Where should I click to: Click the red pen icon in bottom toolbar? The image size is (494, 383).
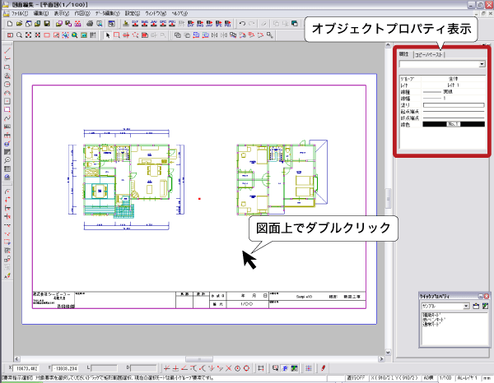click(323, 368)
